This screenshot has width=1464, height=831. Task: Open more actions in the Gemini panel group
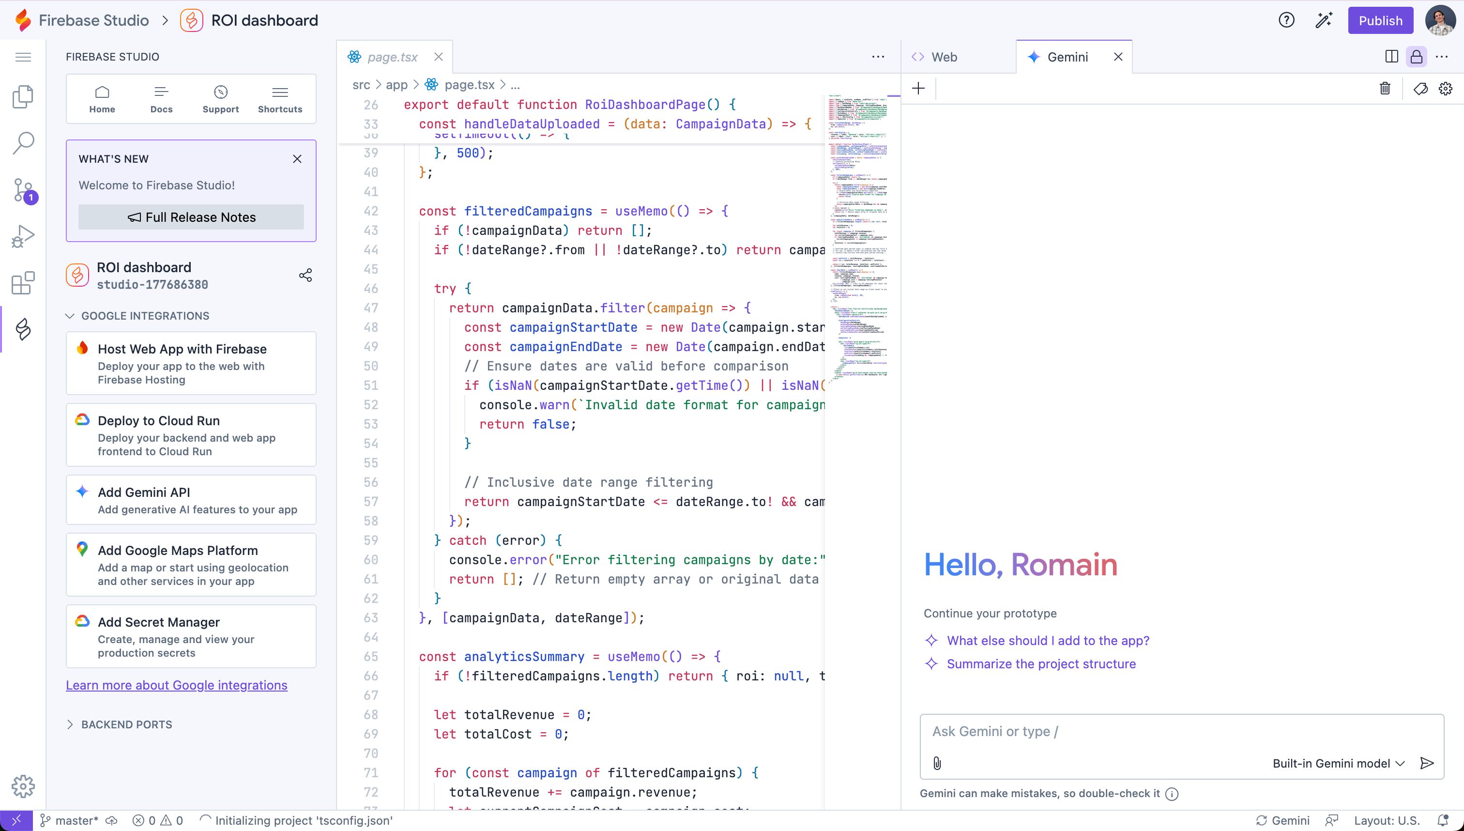pos(1442,57)
